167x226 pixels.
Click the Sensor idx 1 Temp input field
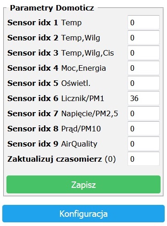click(x=144, y=23)
